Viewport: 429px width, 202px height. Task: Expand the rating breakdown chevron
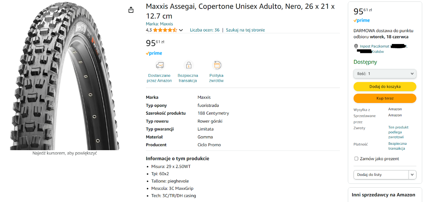181,30
